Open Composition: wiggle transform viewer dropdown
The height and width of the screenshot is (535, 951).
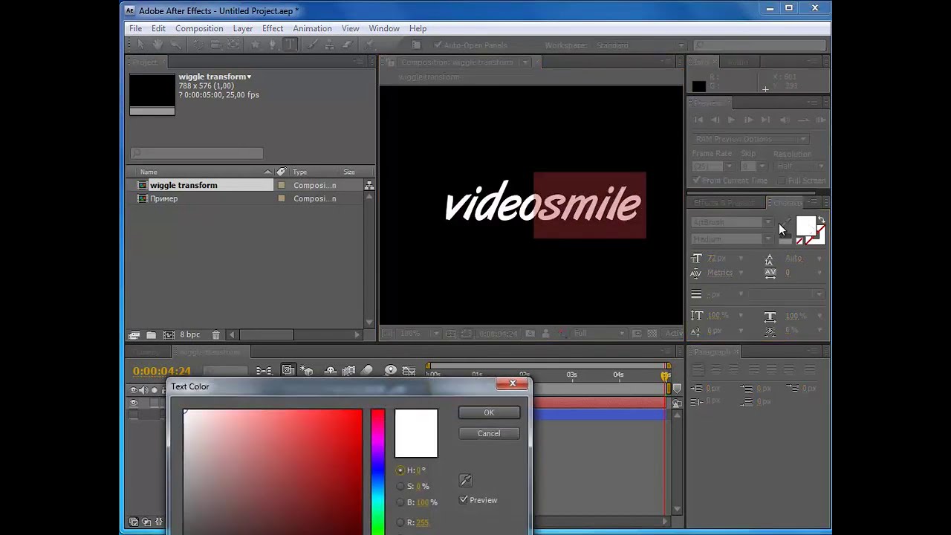[x=525, y=62]
